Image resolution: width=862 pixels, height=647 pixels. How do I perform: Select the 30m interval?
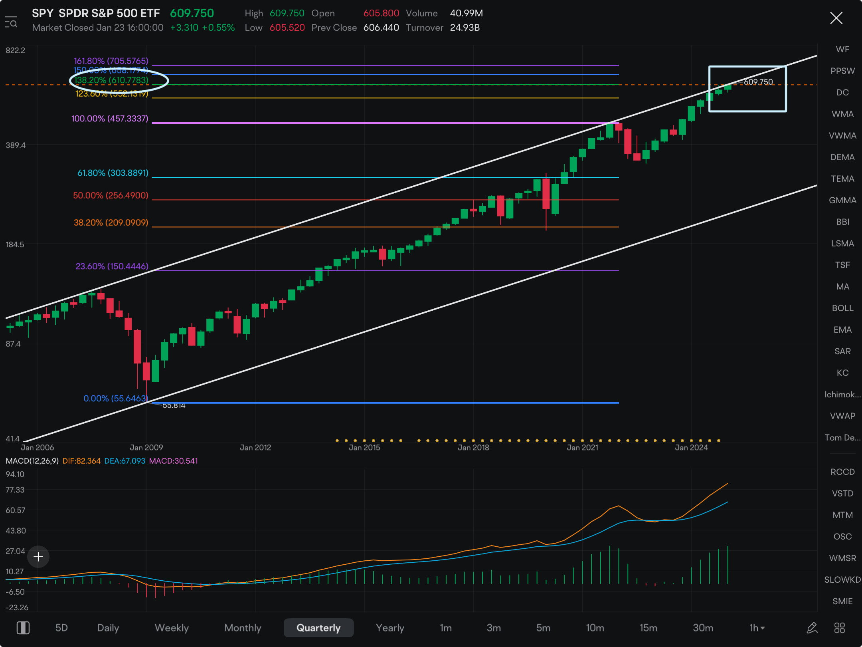coord(703,628)
